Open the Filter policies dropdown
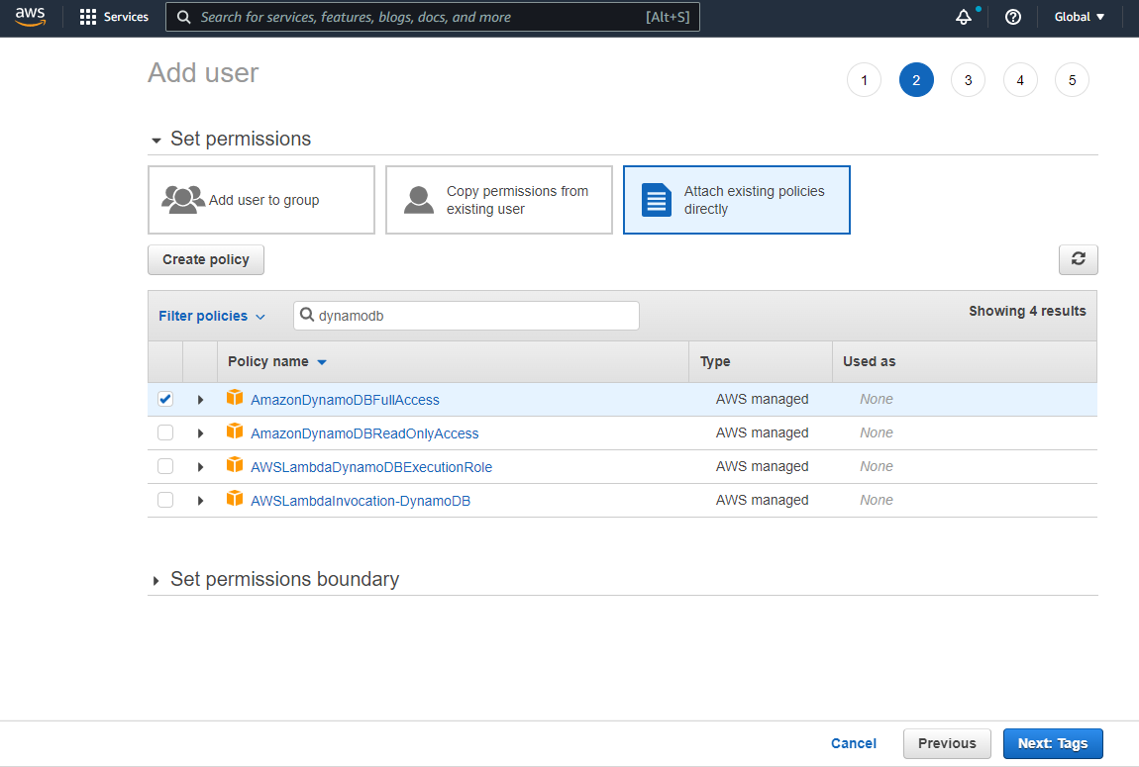The height and width of the screenshot is (767, 1139). click(211, 316)
